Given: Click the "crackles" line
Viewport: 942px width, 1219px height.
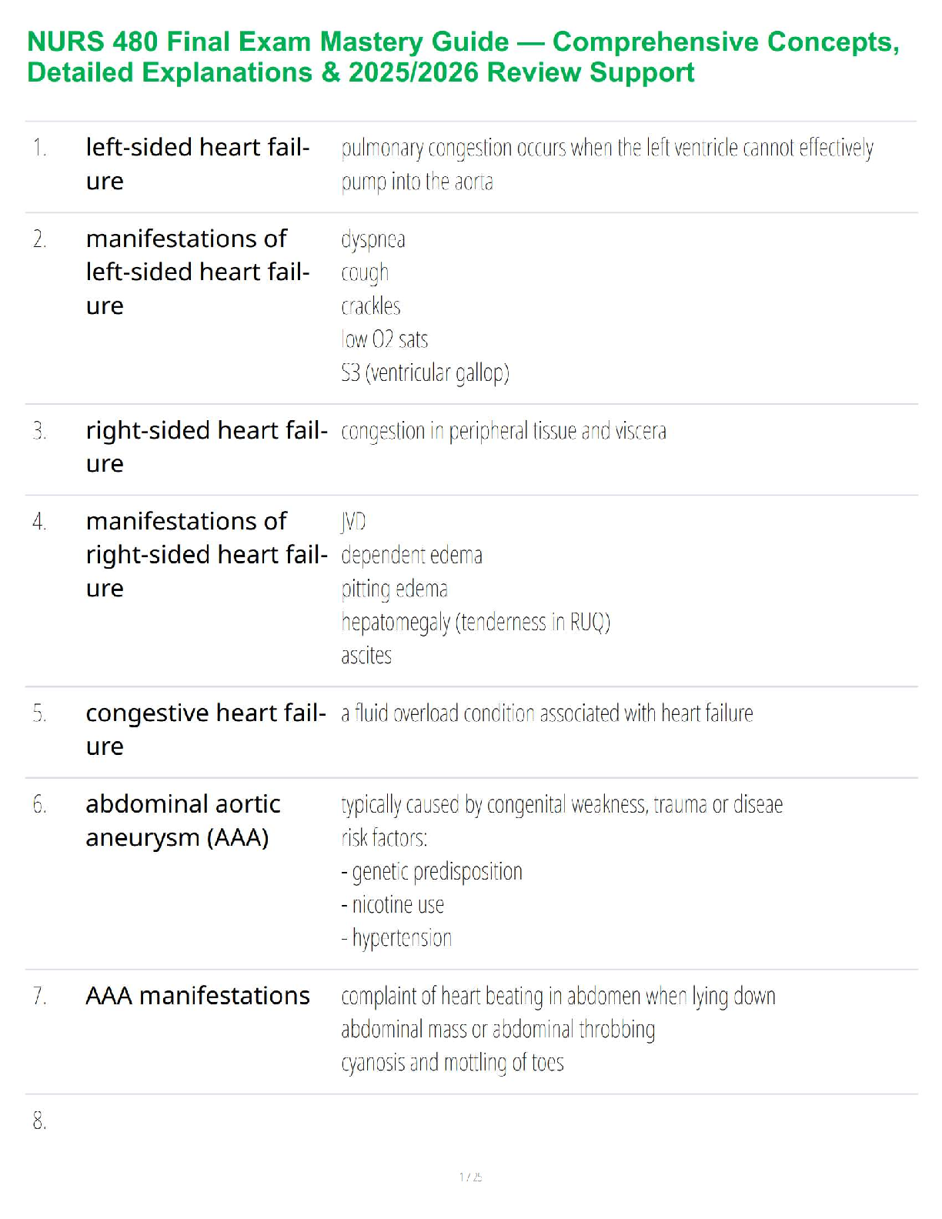Looking at the screenshot, I should point(370,306).
